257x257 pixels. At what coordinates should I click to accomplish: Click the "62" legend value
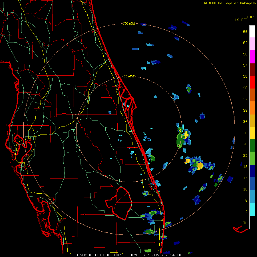click(x=245, y=43)
